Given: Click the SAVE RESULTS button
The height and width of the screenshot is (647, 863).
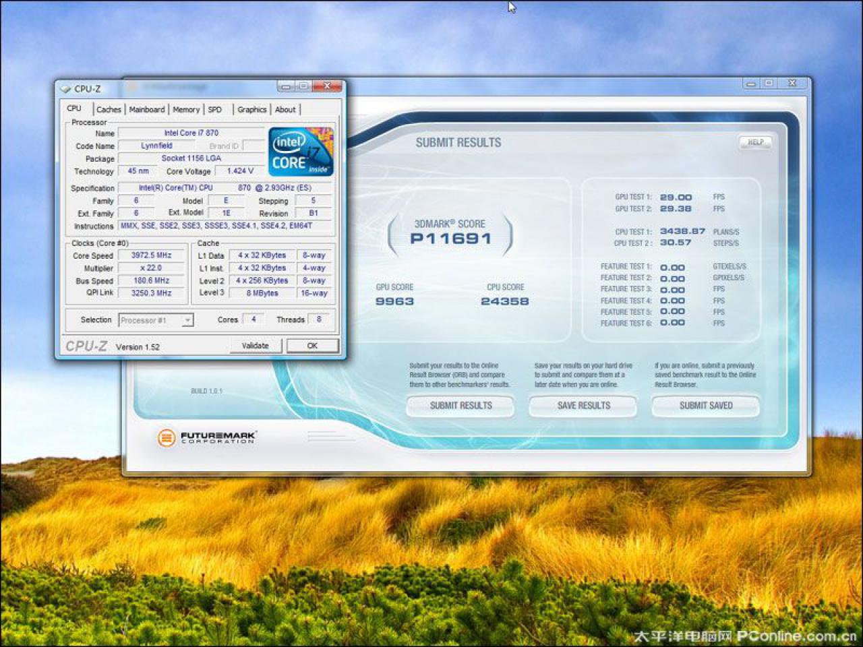Looking at the screenshot, I should (x=583, y=405).
